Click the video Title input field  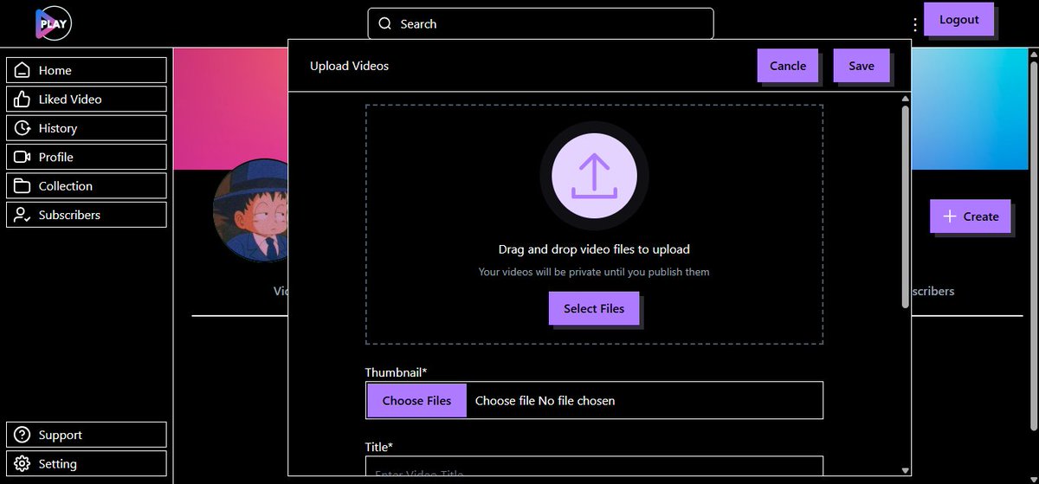[594, 468]
